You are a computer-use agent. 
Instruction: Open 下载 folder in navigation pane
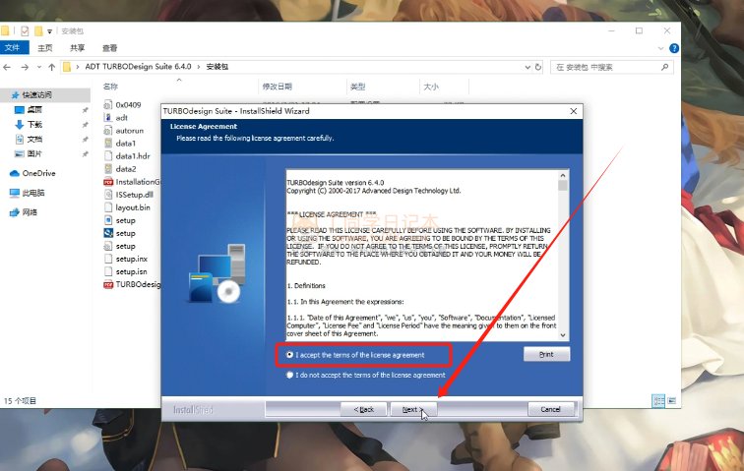(34, 124)
